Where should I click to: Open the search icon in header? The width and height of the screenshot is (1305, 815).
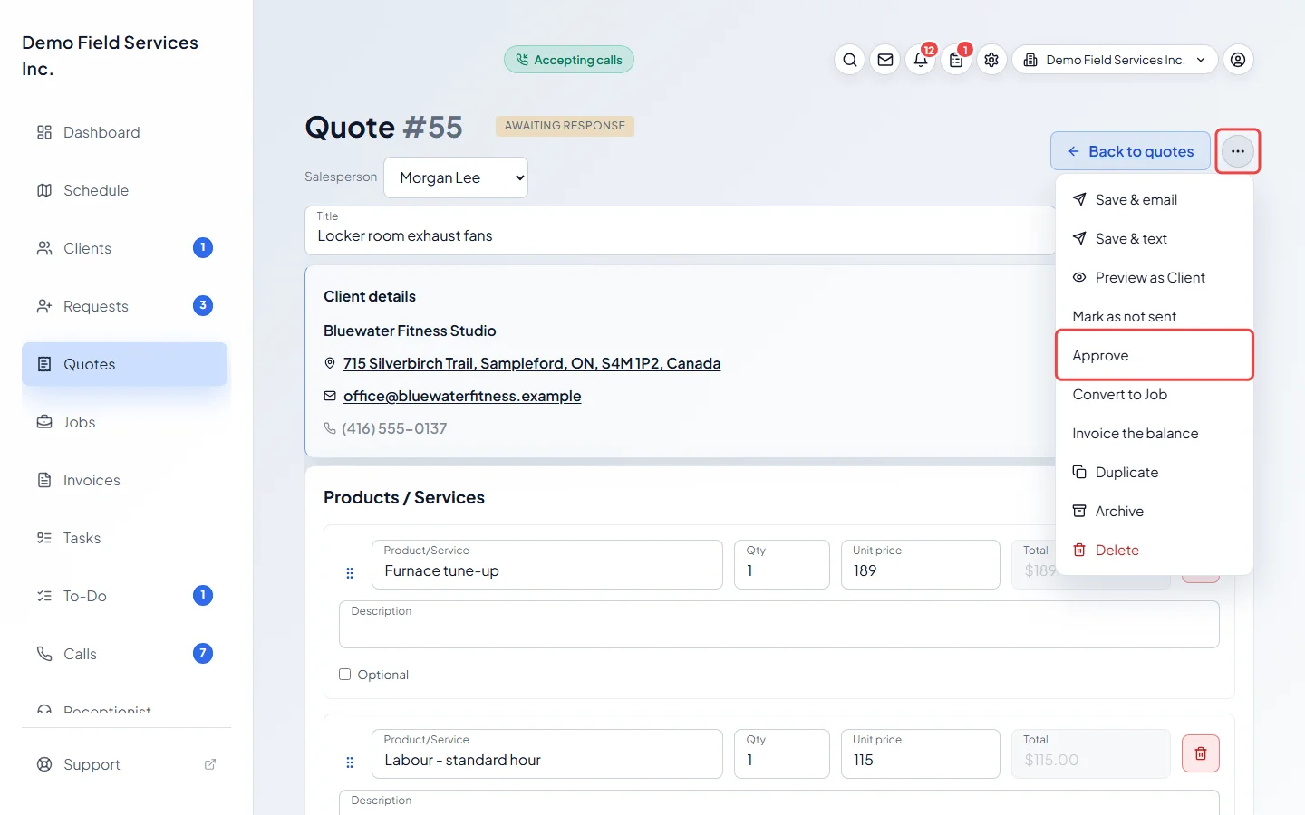[849, 60]
